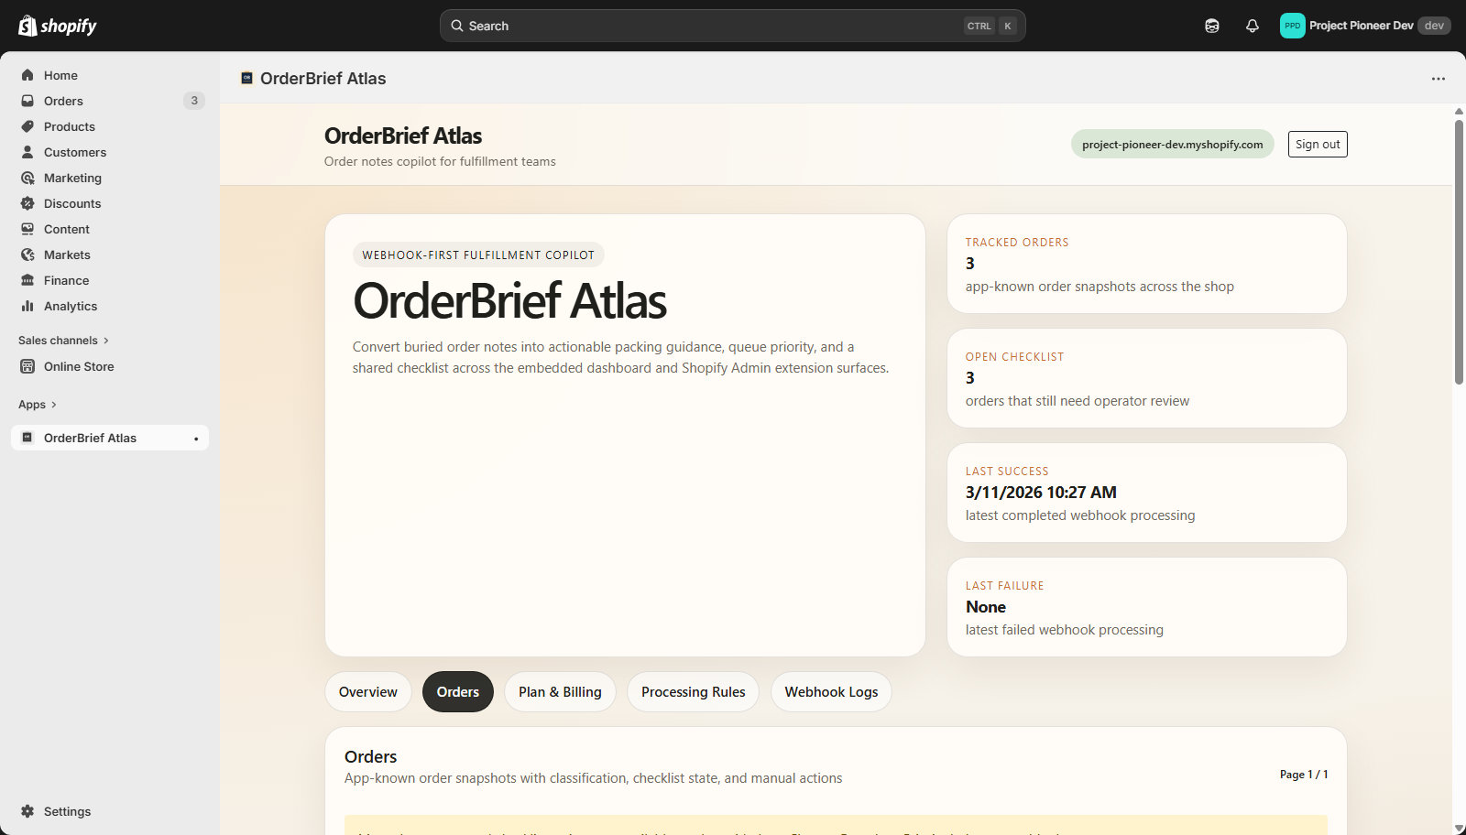Click the Sign out button
This screenshot has width=1466, height=835.
(1318, 145)
